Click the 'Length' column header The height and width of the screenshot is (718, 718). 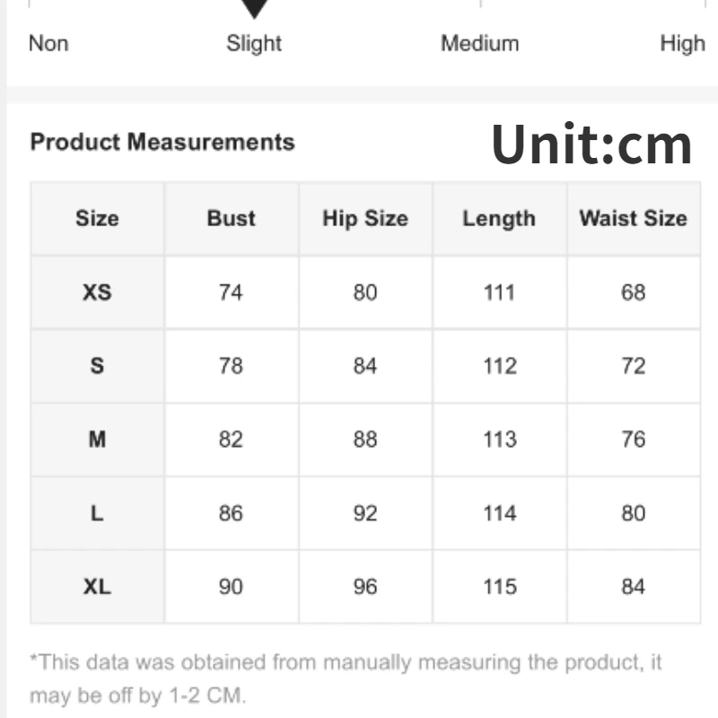point(499,218)
